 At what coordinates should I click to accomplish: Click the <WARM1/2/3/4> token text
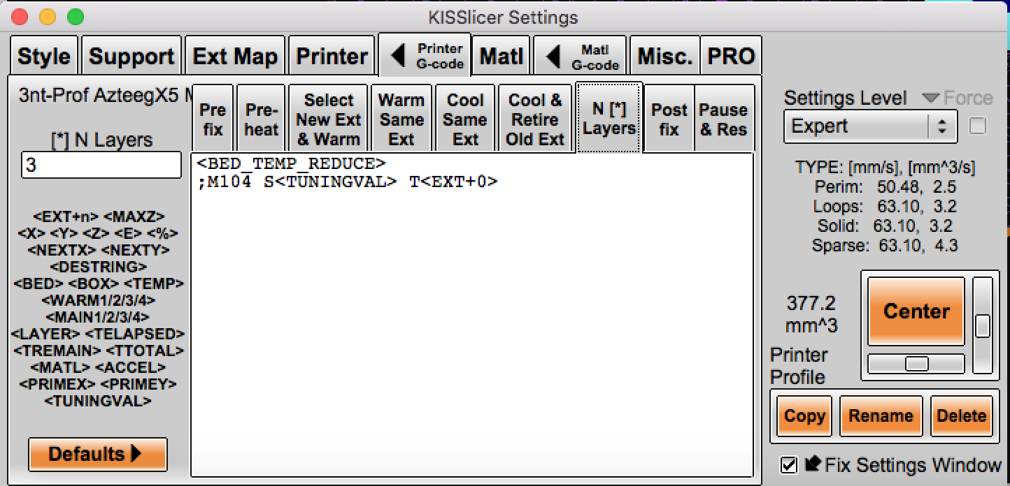98,300
